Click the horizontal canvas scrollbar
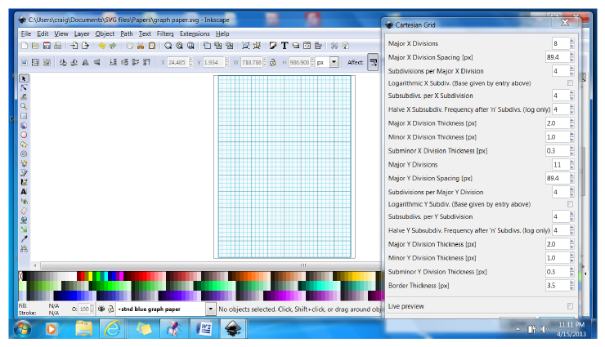Viewport: 605px width, 347px height. (210, 265)
